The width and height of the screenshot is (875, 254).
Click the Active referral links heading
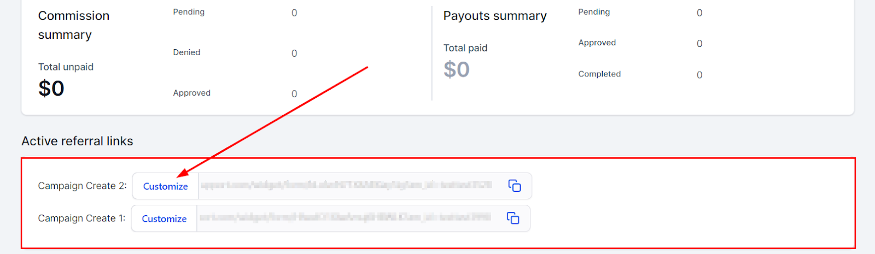click(x=77, y=141)
